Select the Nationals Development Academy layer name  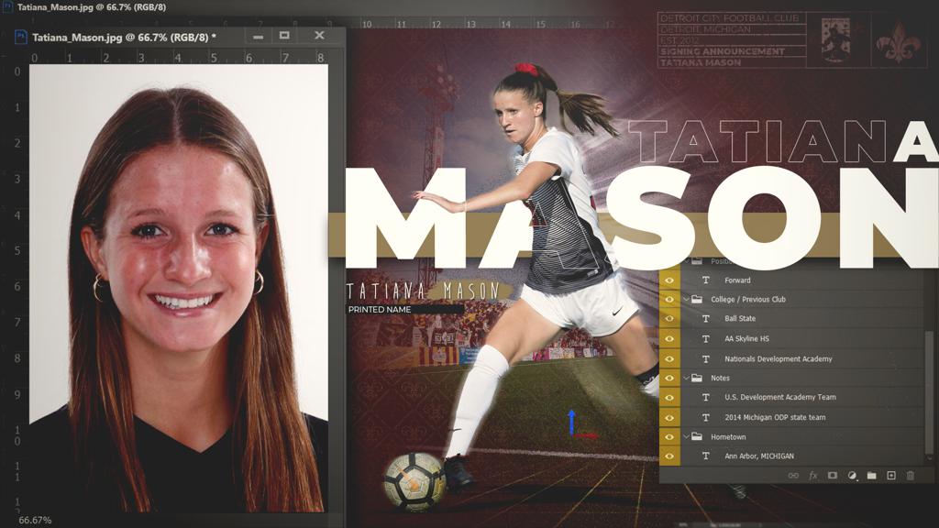[779, 359]
